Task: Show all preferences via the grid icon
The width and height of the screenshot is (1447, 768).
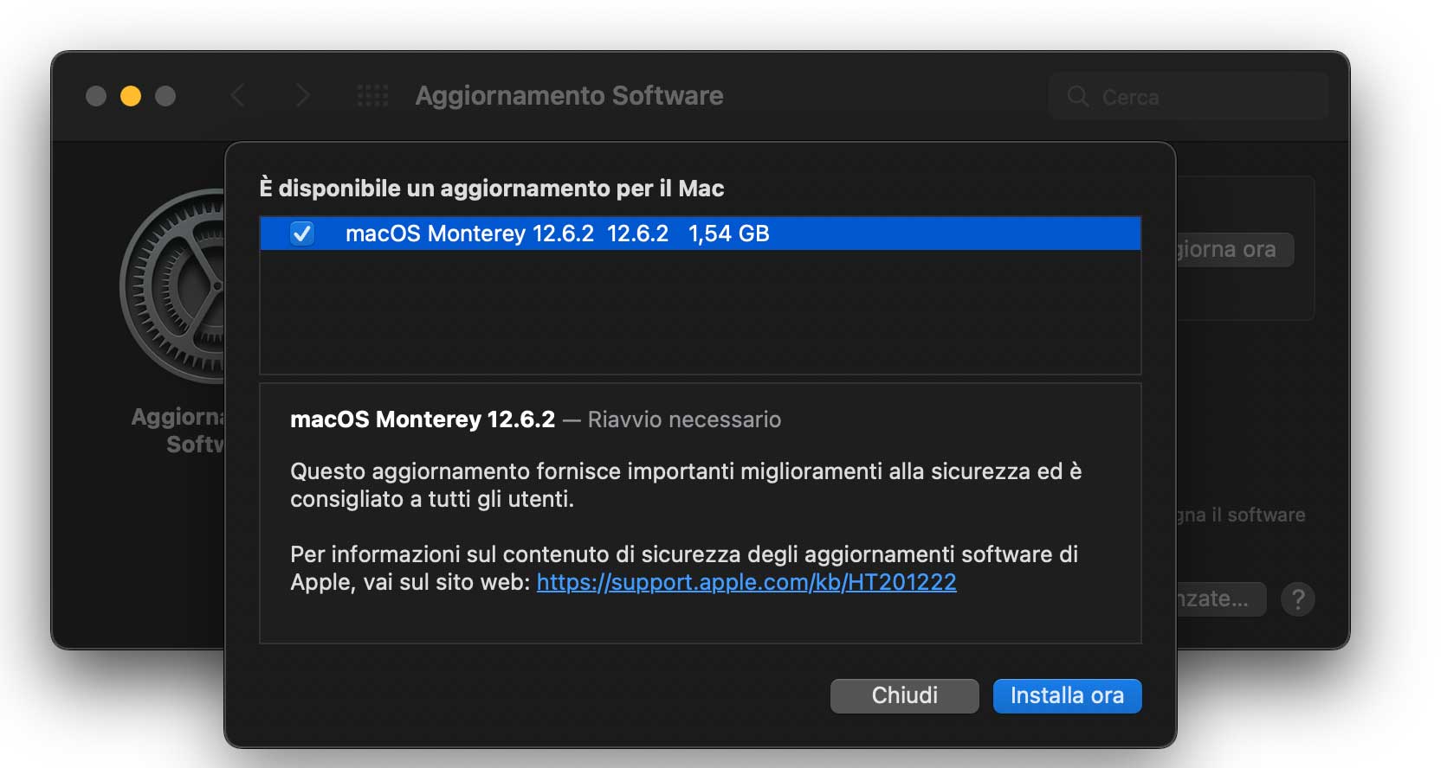Action: (372, 96)
